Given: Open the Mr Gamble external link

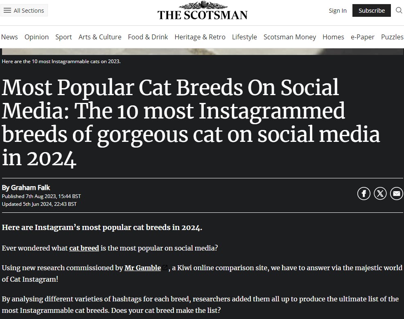Looking at the screenshot, I should point(143,268).
